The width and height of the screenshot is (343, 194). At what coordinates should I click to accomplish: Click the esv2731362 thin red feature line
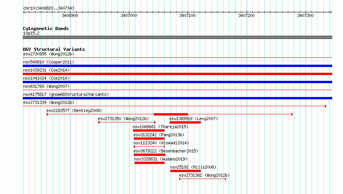point(203,179)
